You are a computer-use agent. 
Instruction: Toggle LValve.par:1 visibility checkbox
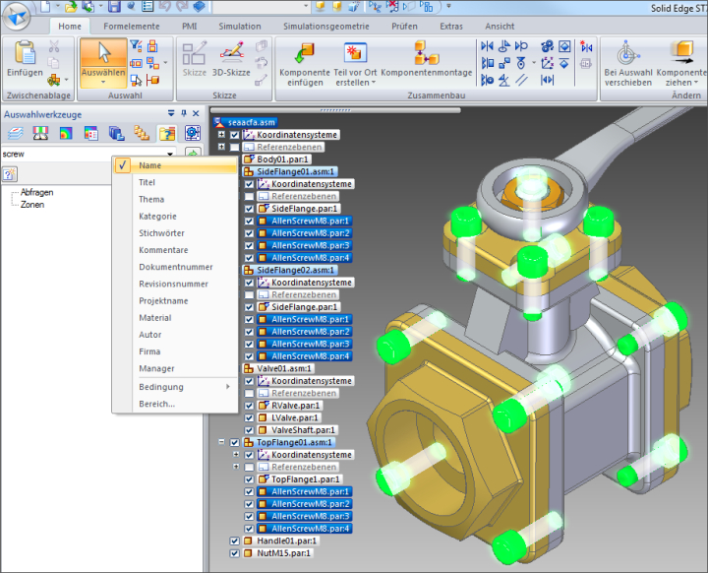click(249, 417)
